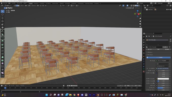Click the viewport zoom magnifier gizmo
The height and width of the screenshot is (97, 172).
140,18
